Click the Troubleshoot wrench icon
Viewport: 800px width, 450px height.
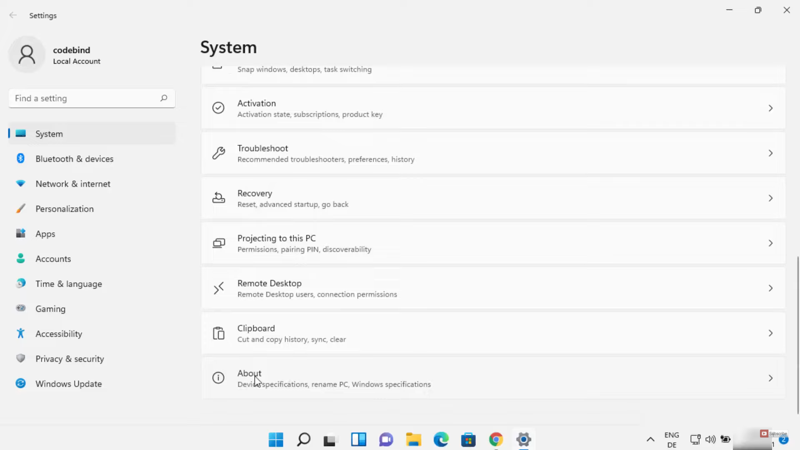tap(218, 153)
